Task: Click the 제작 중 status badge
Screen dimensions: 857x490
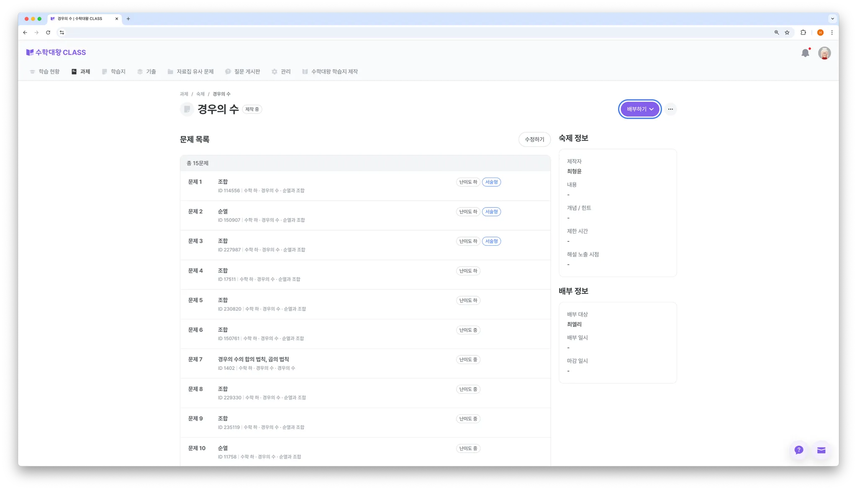Action: tap(252, 109)
